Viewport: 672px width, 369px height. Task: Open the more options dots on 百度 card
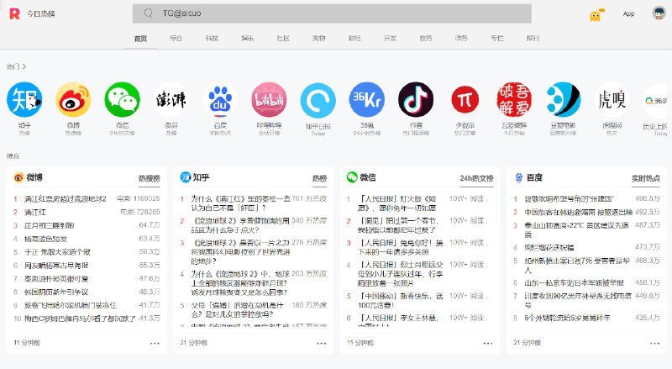tap(654, 343)
